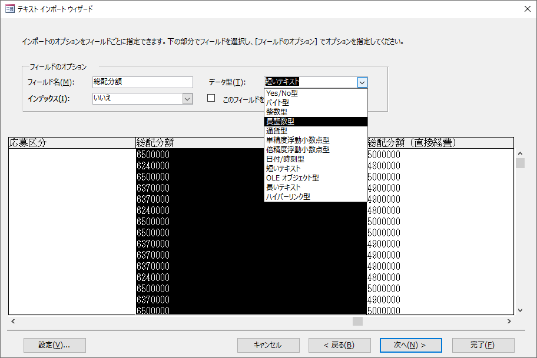Choose Yes/No型 from the data type list
Viewport: 537px width, 358px height.
[x=316, y=93]
